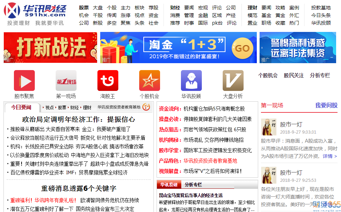341x212 pixels.
Task: Select the 华讯投研 tab
Action: pos(169,185)
